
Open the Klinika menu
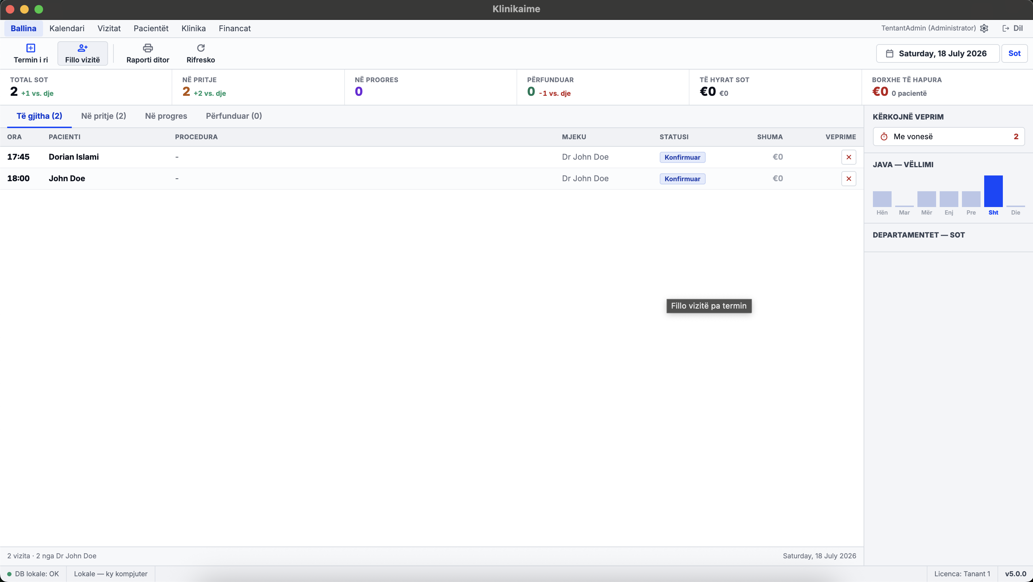(194, 28)
